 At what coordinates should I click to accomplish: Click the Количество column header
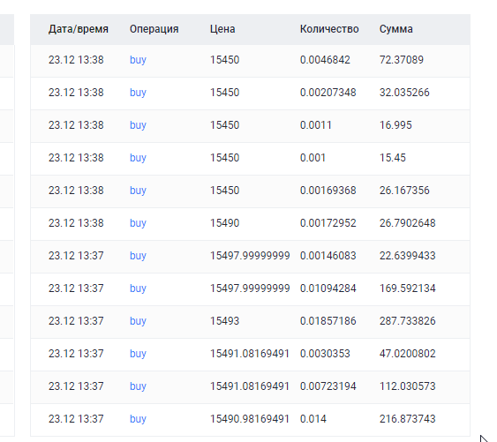pos(329,29)
